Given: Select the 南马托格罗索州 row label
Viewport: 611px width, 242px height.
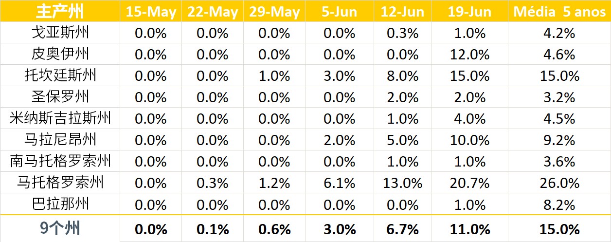Looking at the screenshot, I should coord(60,160).
